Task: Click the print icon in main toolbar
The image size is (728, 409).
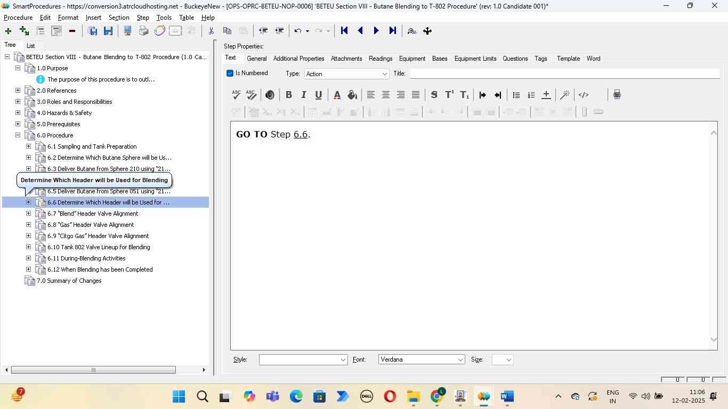Action: (143, 31)
